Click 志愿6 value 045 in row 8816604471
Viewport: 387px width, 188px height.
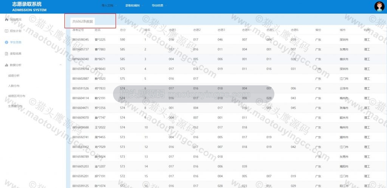[293, 108]
